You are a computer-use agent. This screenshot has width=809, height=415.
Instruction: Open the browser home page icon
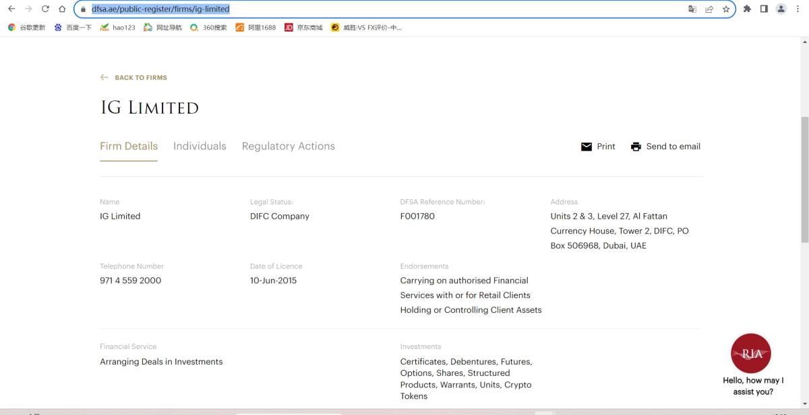tap(62, 9)
